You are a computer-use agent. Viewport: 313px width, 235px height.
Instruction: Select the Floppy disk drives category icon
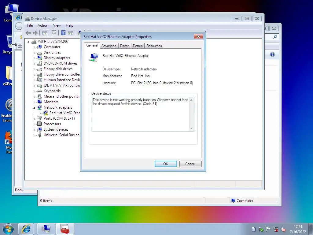(40, 69)
